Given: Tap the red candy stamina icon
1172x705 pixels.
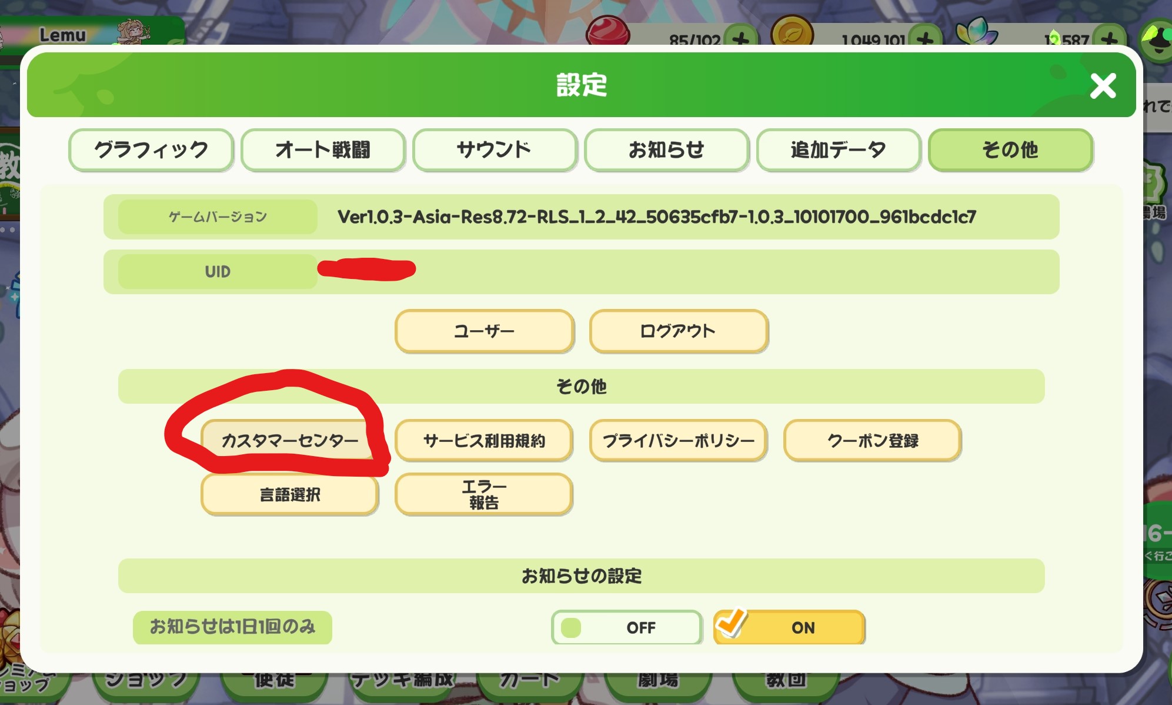Looking at the screenshot, I should [x=608, y=31].
